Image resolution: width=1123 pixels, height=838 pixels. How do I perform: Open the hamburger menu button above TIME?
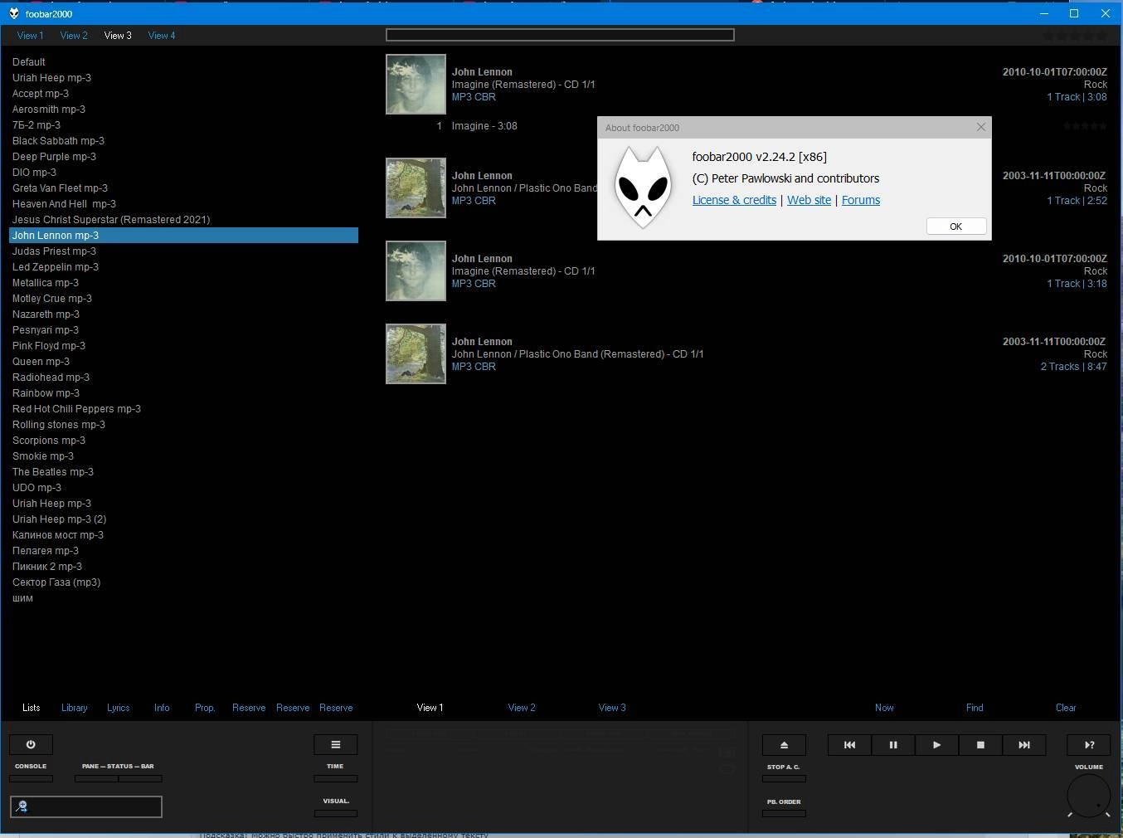[335, 744]
